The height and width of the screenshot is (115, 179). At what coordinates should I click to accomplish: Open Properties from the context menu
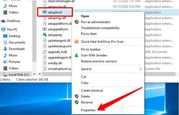click(88, 110)
